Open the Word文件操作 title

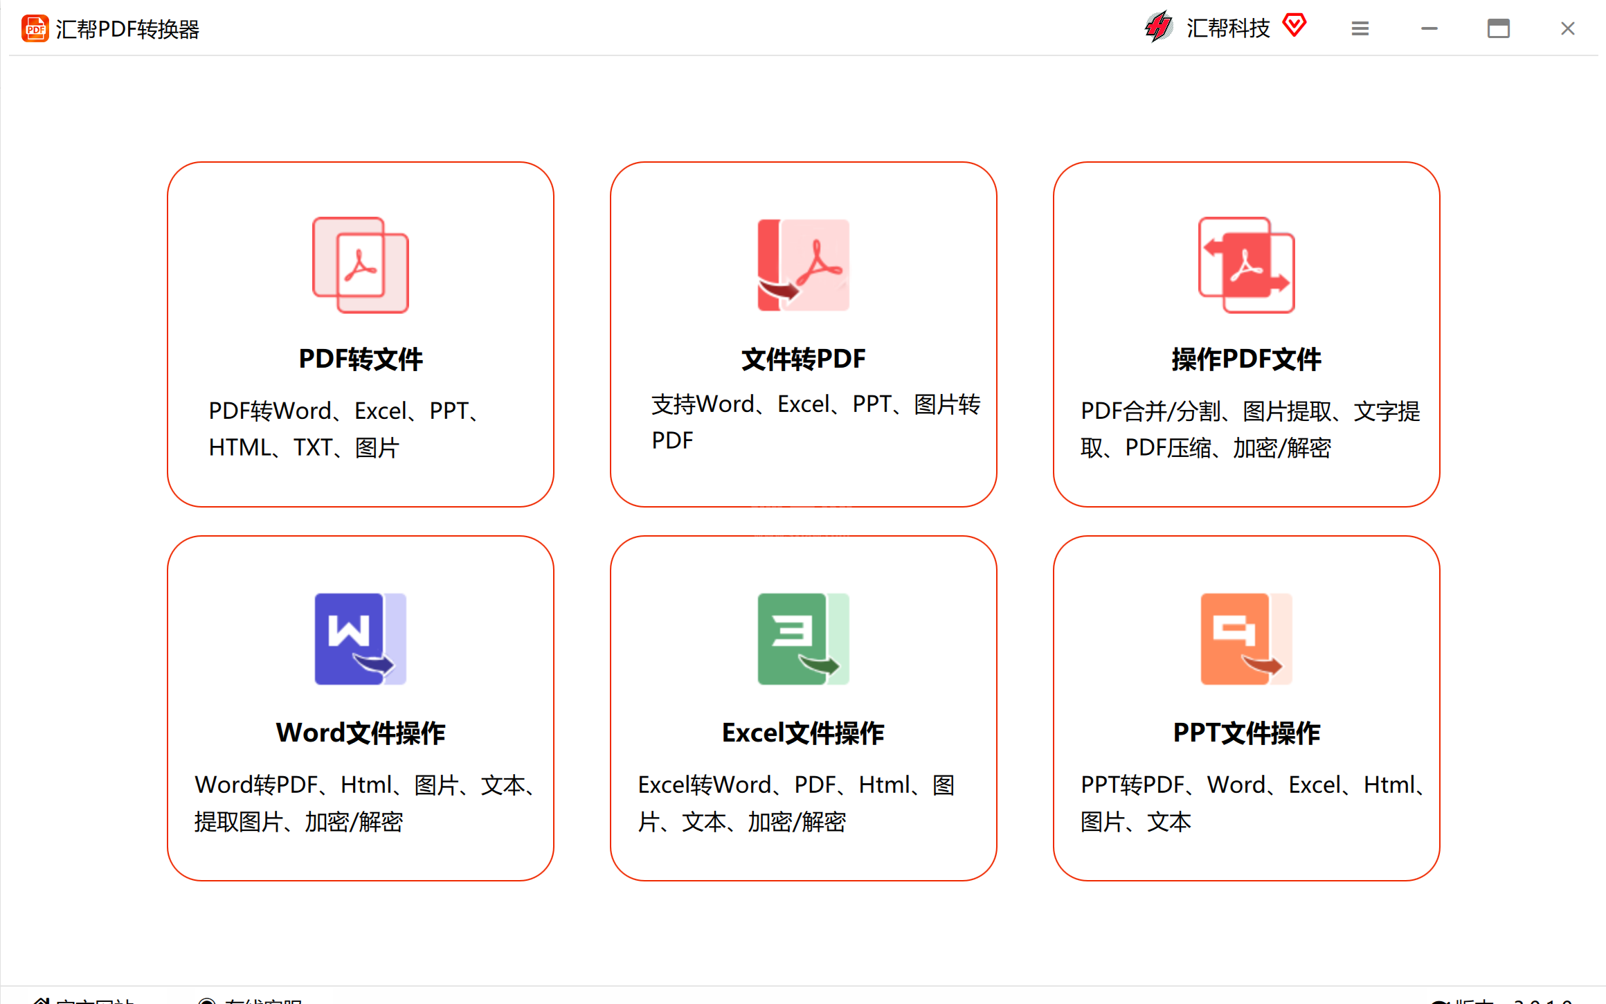361,733
